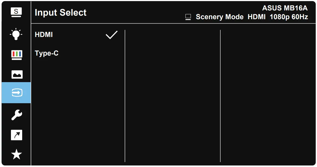This screenshot has height=167, width=317.
Task: Click the empty middle submenu column
Action: (x=172, y=96)
